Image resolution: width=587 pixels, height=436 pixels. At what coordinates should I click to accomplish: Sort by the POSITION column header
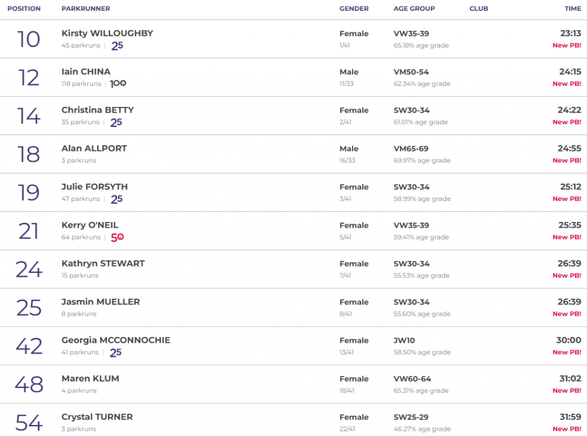click(24, 9)
